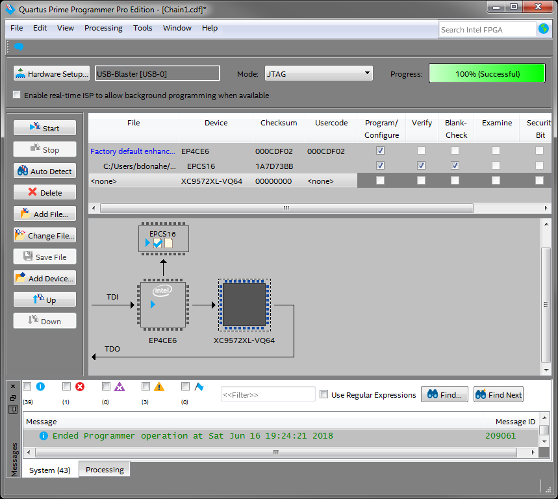
Task: Select the Ended Programmer operation message
Action: click(x=281, y=435)
